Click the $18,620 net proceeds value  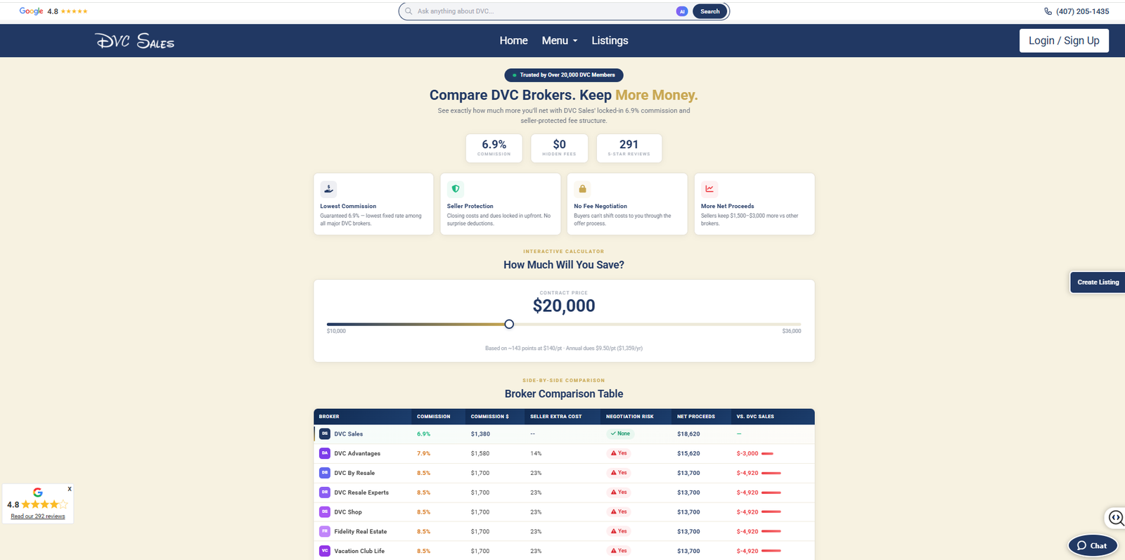click(x=688, y=434)
